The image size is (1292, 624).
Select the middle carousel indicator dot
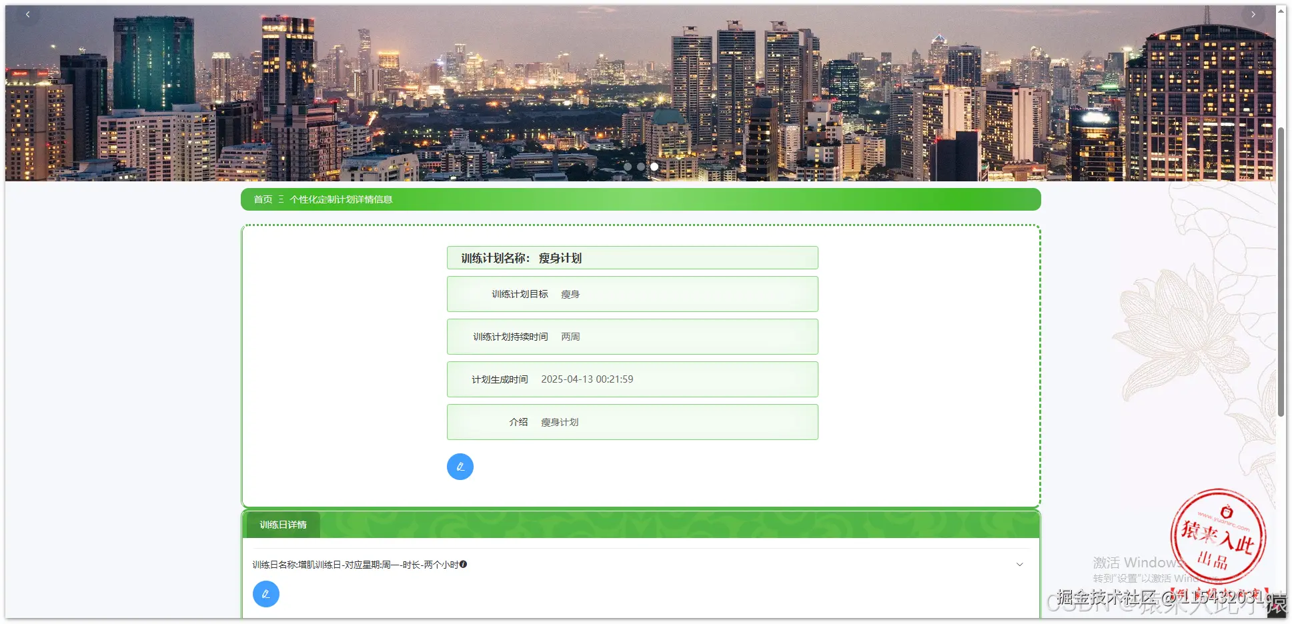coord(641,167)
